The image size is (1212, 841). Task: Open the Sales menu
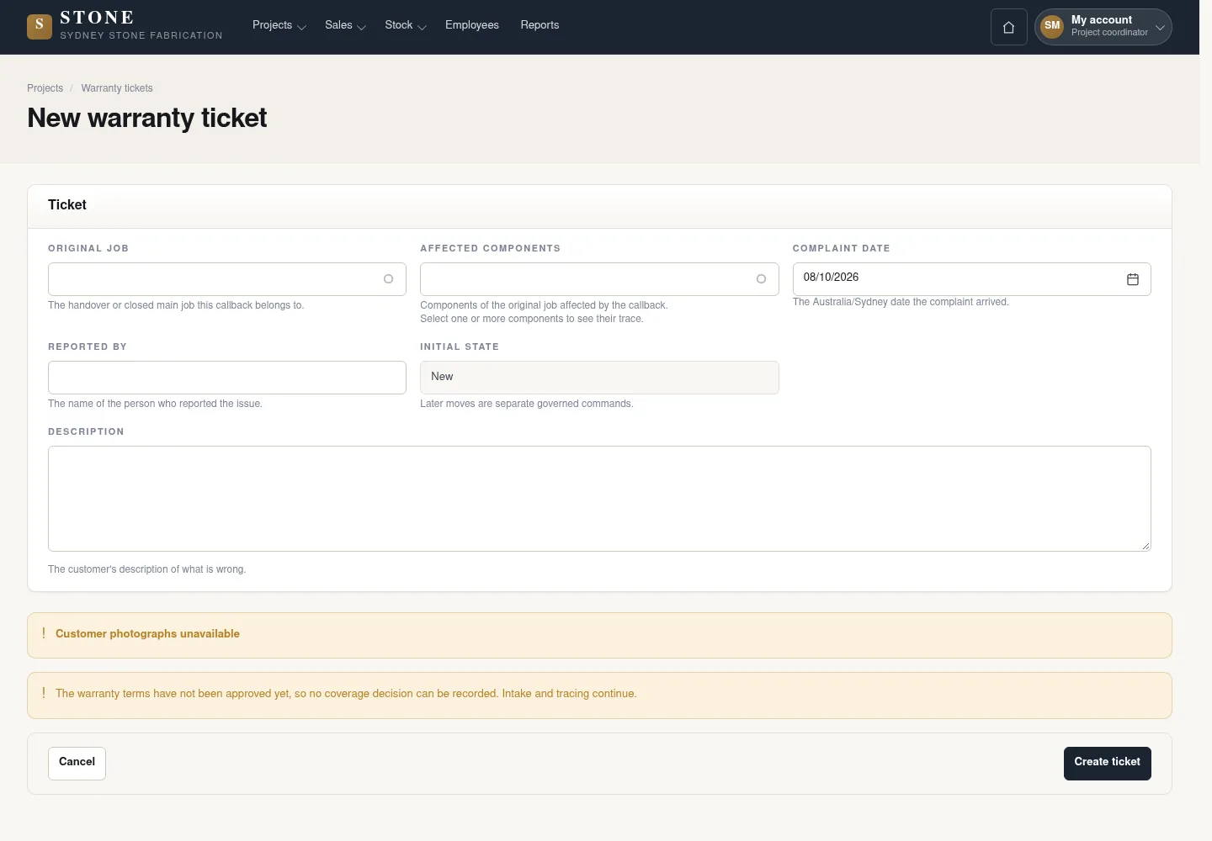345,25
